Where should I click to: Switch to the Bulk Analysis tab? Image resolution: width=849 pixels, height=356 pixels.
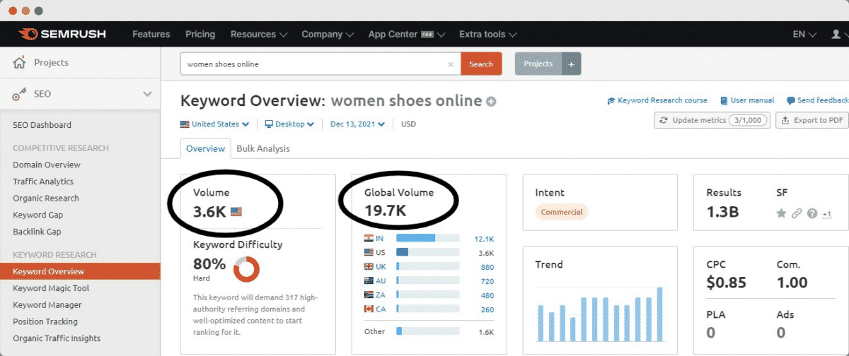(262, 148)
